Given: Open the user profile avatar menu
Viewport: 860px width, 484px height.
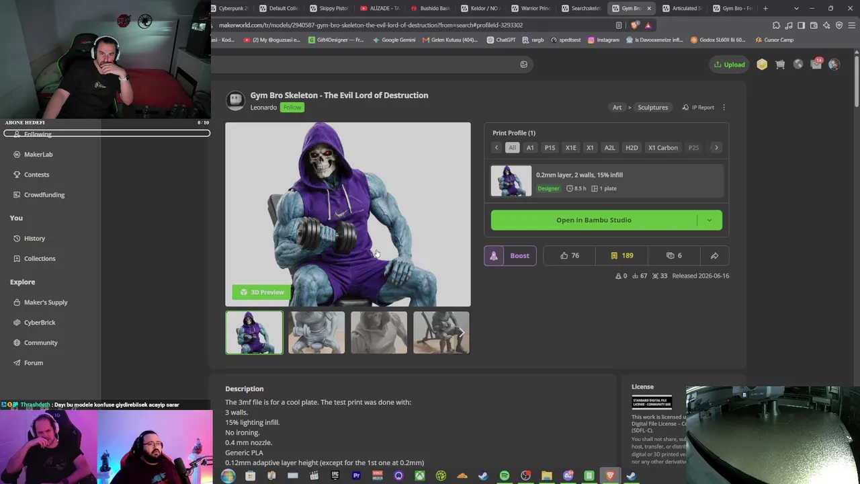Looking at the screenshot, I should (834, 65).
